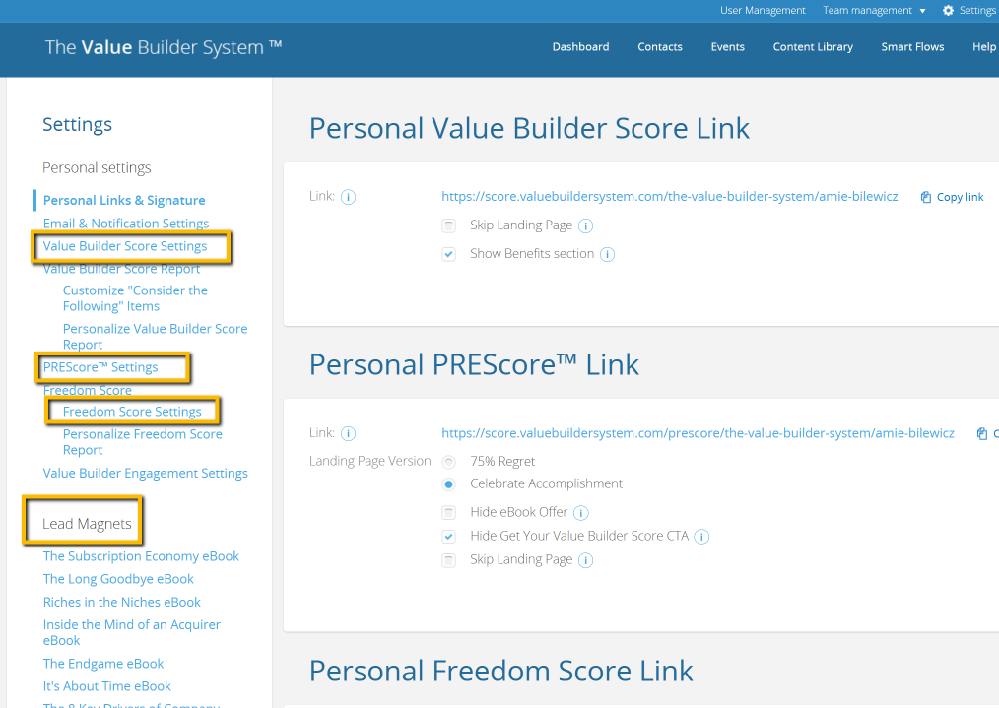Enable Skip Landing Page for the Value Builder Score
The width and height of the screenshot is (999, 708).
[x=449, y=225]
